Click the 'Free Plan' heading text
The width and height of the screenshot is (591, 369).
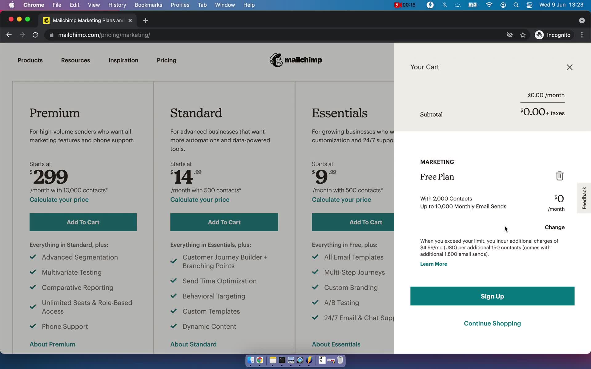tap(437, 177)
